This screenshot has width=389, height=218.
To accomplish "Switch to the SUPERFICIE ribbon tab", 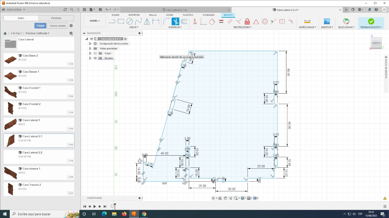I will pyautogui.click(x=134, y=15).
